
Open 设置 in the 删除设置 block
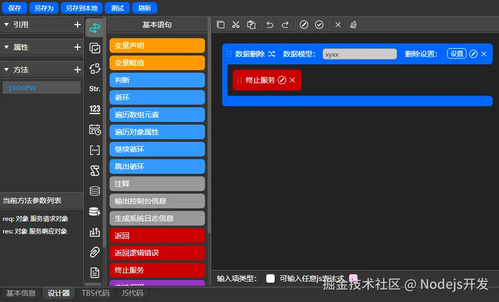click(x=456, y=53)
